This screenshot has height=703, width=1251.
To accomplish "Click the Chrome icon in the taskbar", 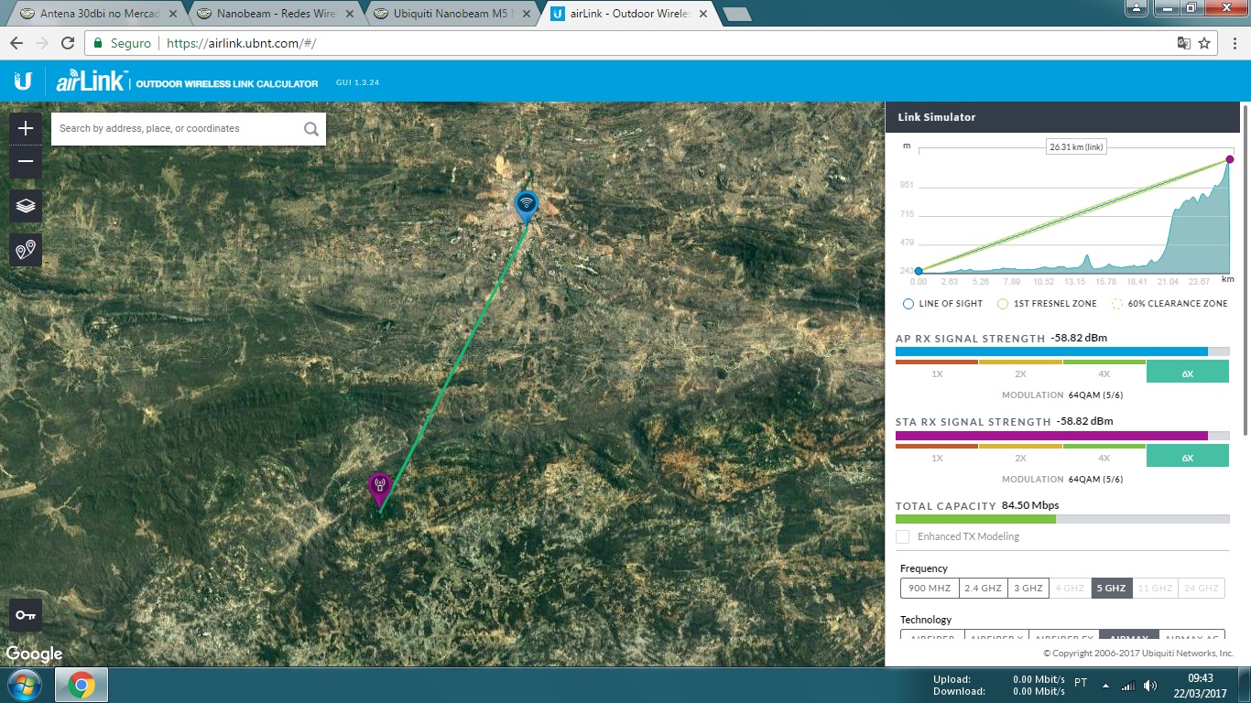I will pyautogui.click(x=82, y=685).
